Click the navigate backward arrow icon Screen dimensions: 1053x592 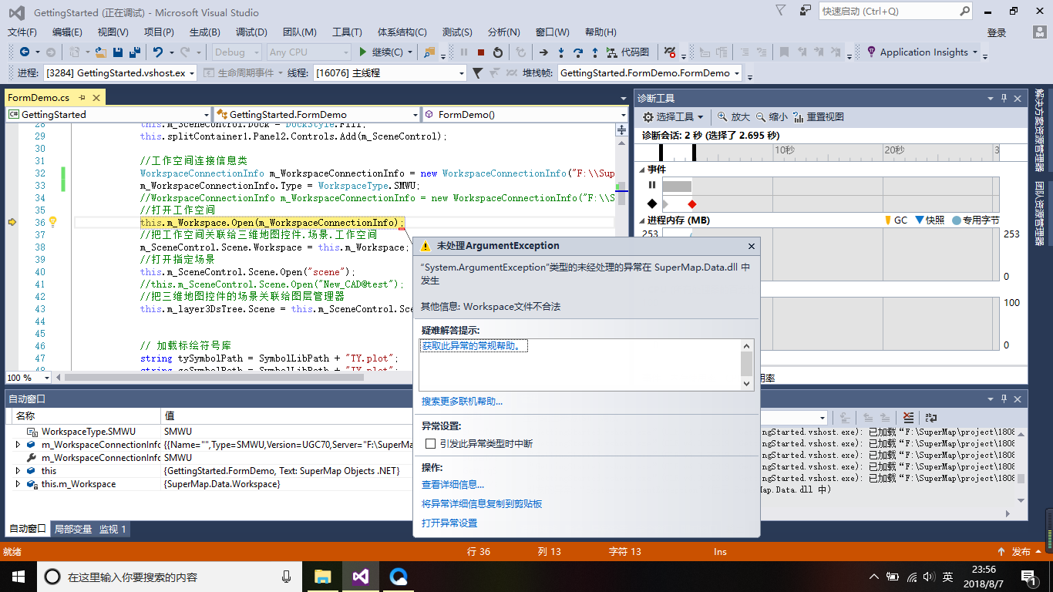(x=25, y=52)
